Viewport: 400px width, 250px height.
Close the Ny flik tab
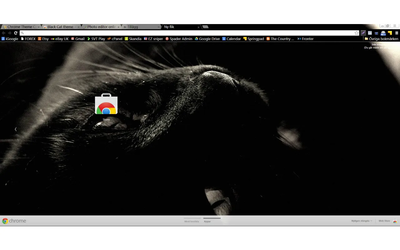[x=198, y=27]
